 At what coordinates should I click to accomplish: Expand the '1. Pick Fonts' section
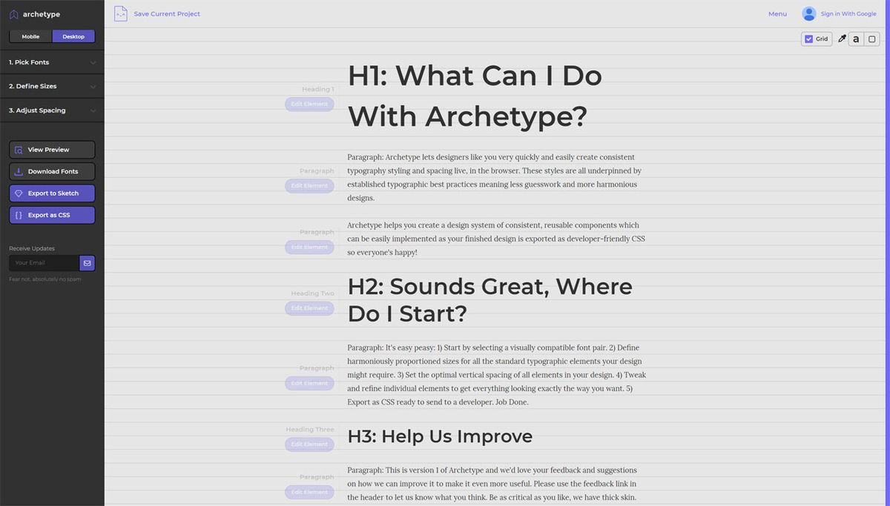[51, 62]
